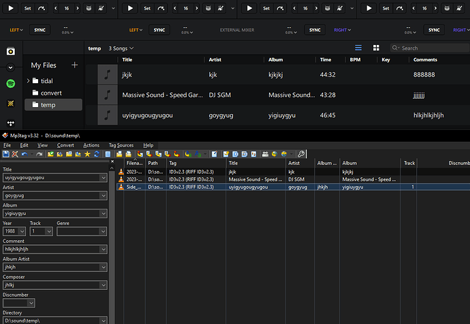This screenshot has height=324, width=470.
Task: Click the Spotify icon in the sidebar
Action: coord(11,83)
